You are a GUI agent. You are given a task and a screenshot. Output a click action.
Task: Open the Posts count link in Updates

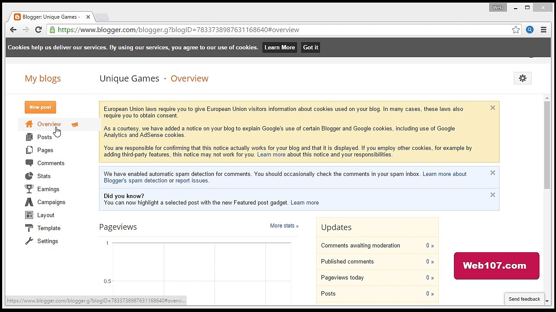click(430, 294)
